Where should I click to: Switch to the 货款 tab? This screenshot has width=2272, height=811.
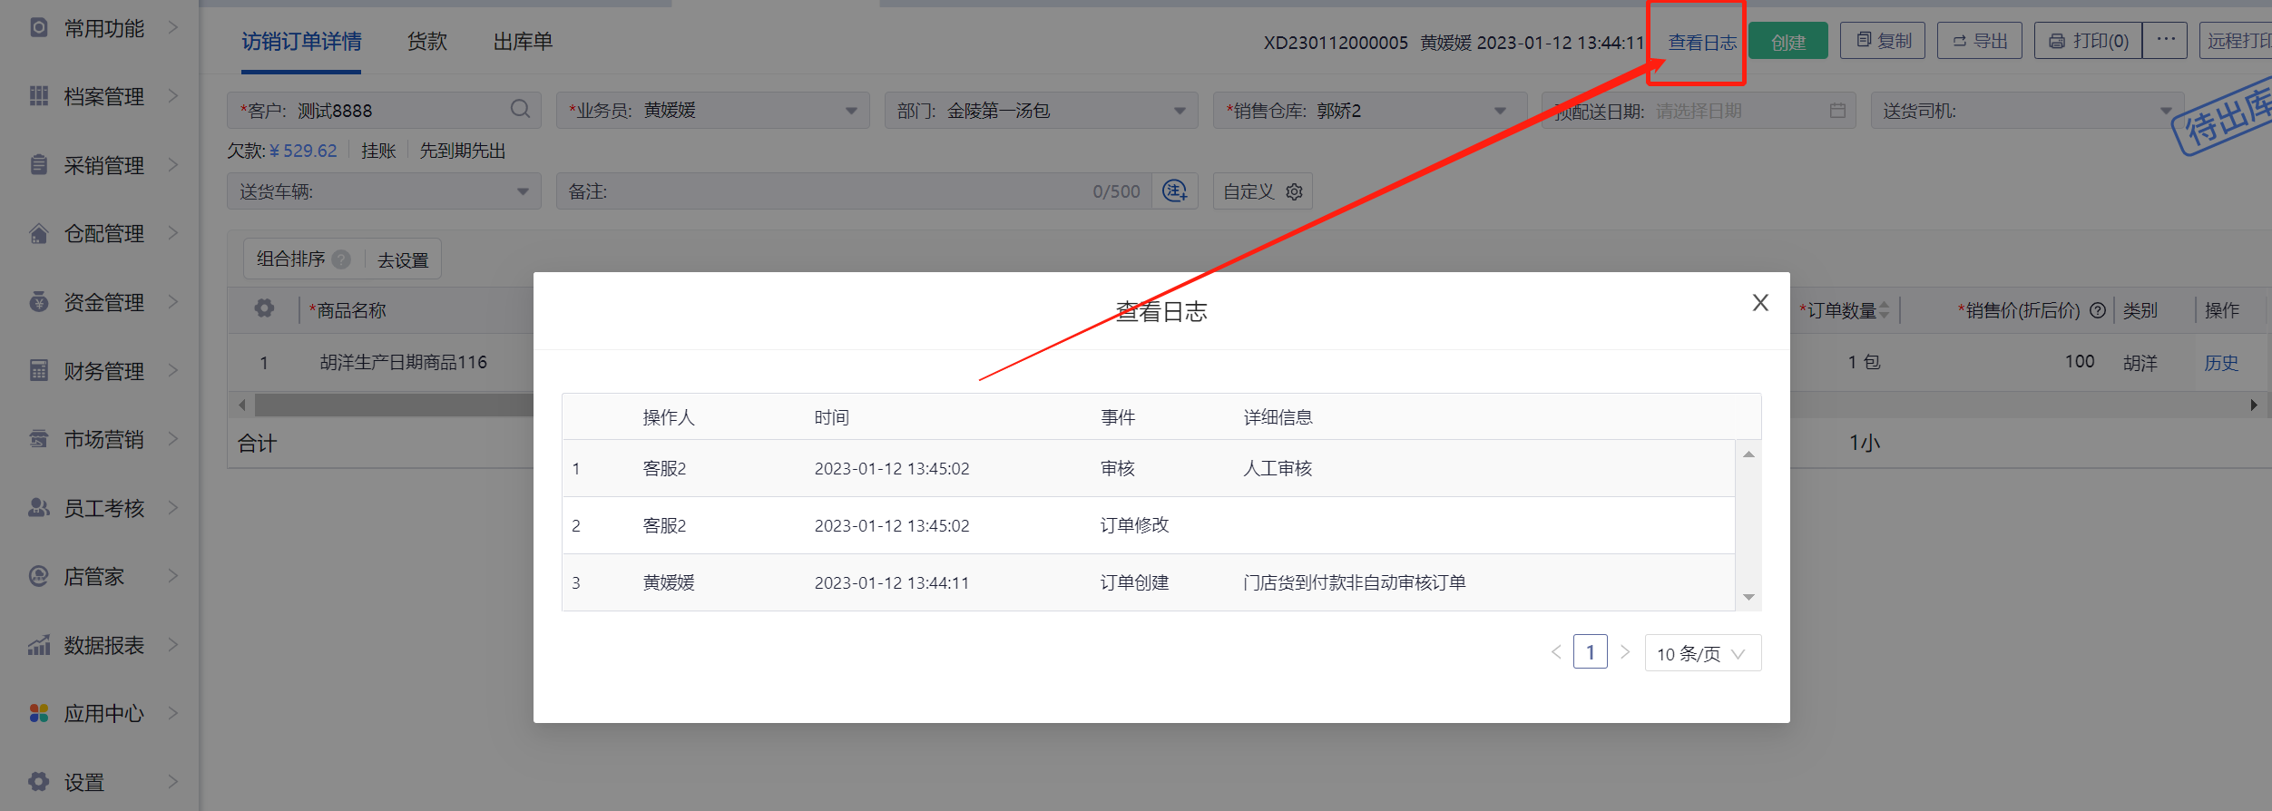[x=427, y=42]
